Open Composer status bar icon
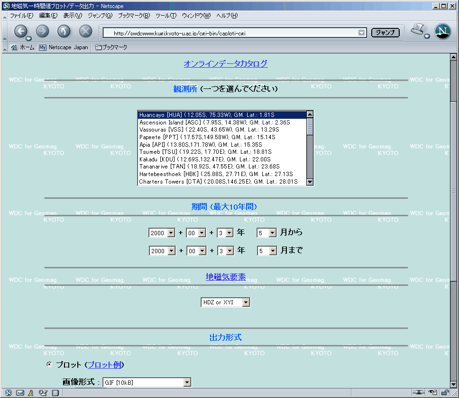This screenshot has width=459, height=398. coord(43,393)
